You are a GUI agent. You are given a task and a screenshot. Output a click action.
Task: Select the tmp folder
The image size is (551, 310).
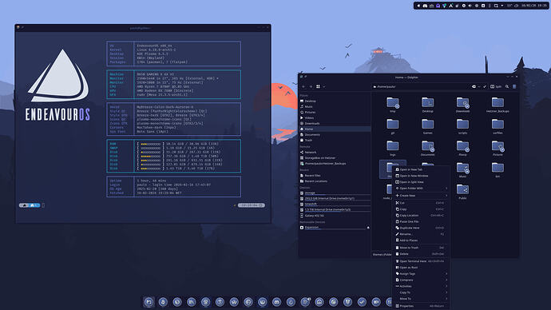click(393, 105)
